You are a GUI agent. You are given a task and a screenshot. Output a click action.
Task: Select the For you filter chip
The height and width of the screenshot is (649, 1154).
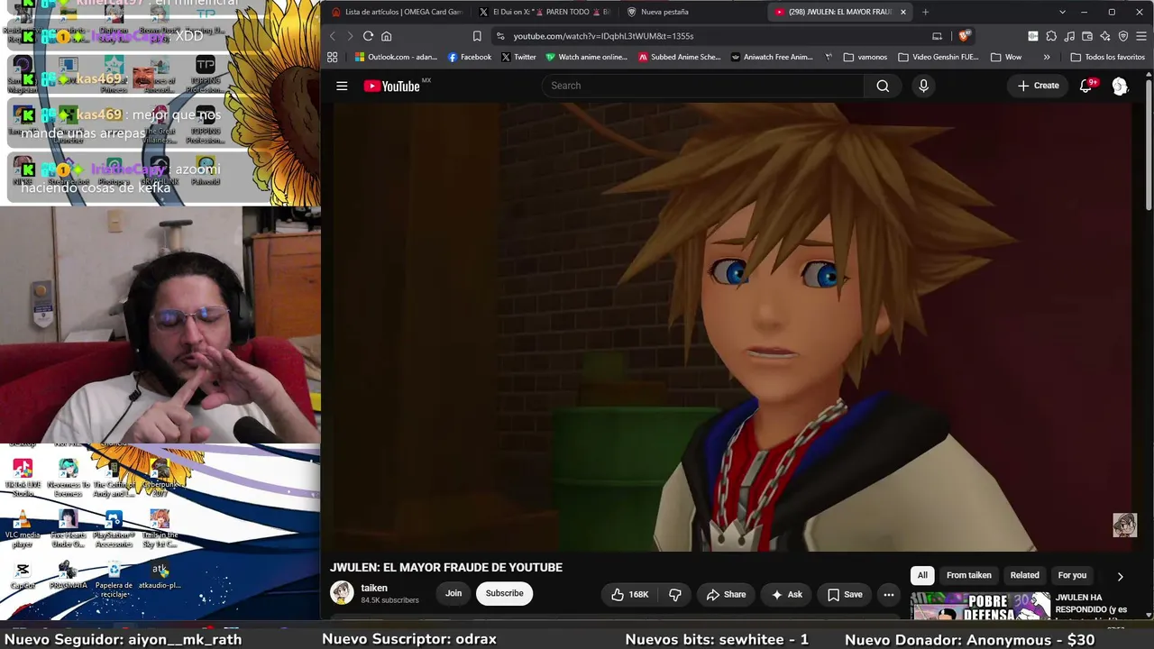[1072, 575]
